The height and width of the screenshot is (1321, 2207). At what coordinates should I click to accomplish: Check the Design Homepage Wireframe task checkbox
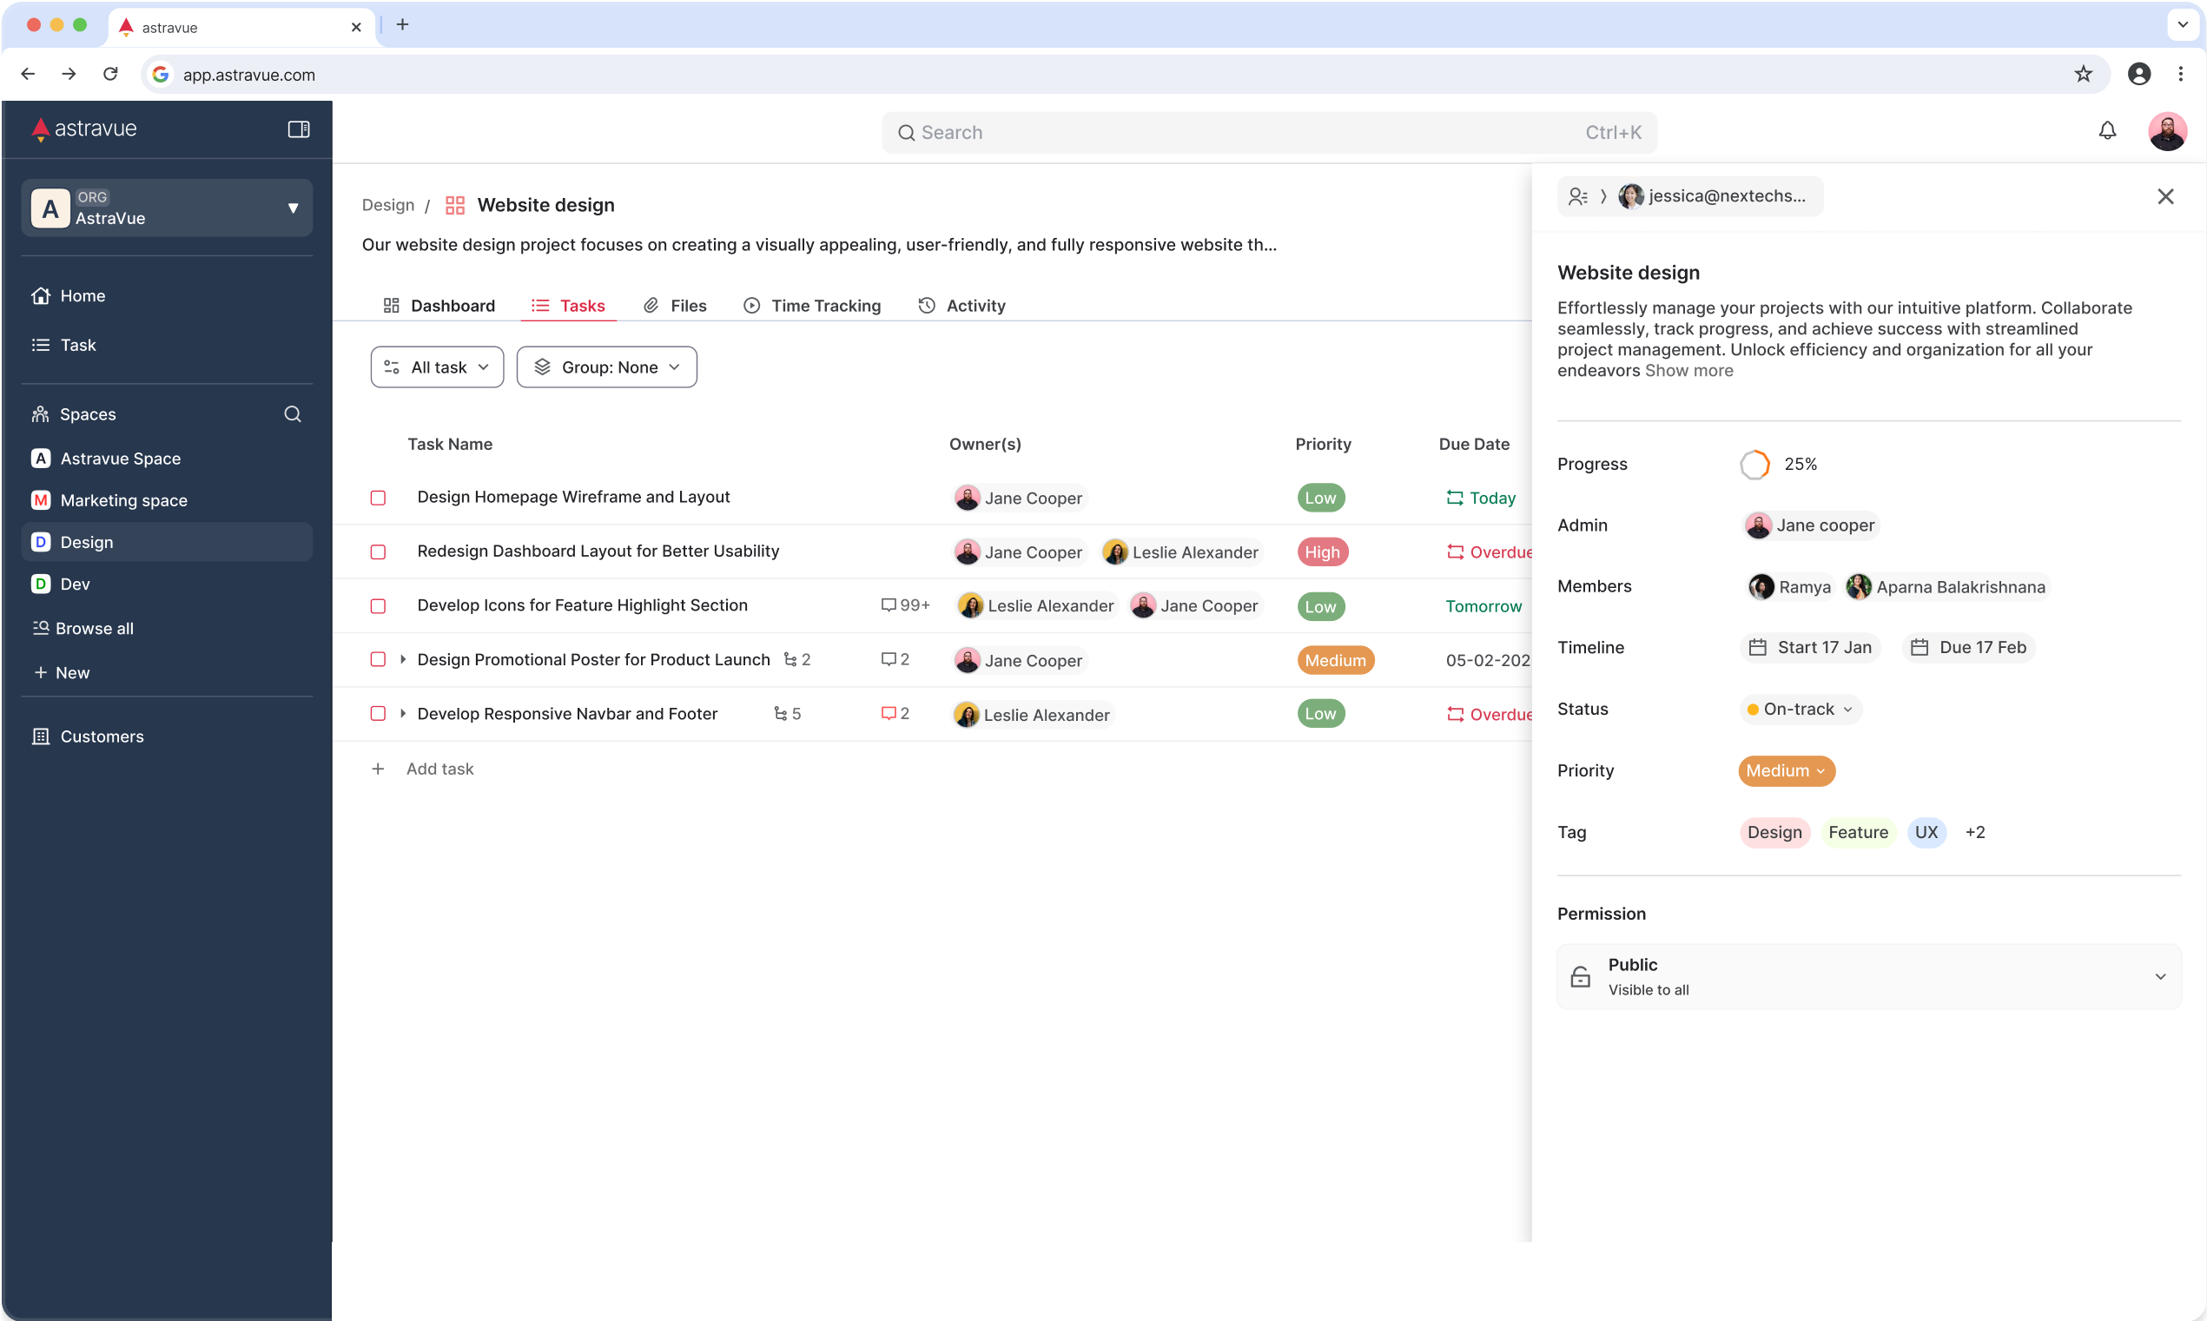pos(378,498)
